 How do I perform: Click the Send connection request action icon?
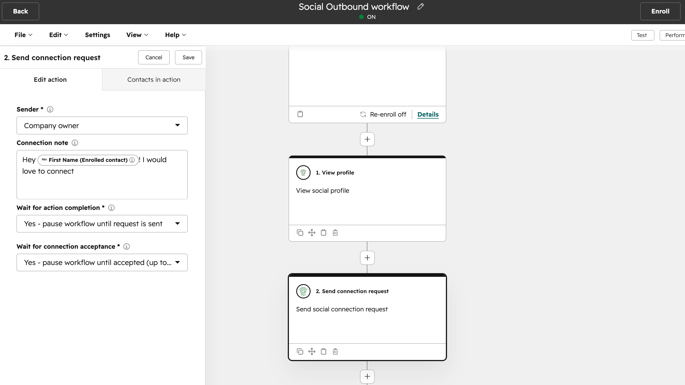(303, 291)
